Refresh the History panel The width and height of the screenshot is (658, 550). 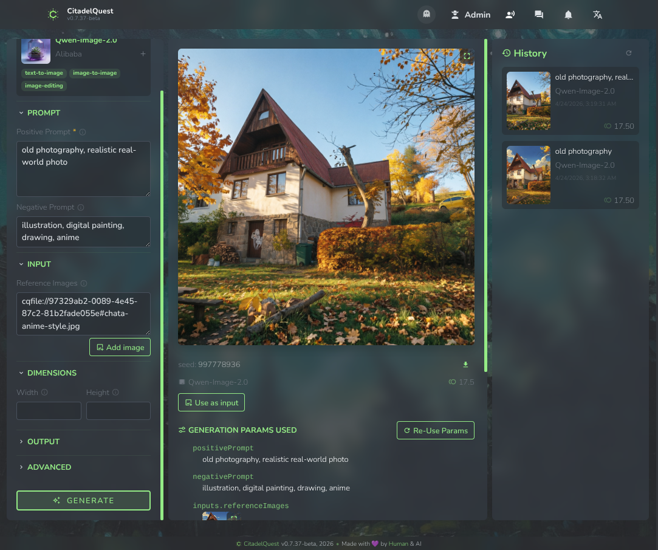point(629,53)
